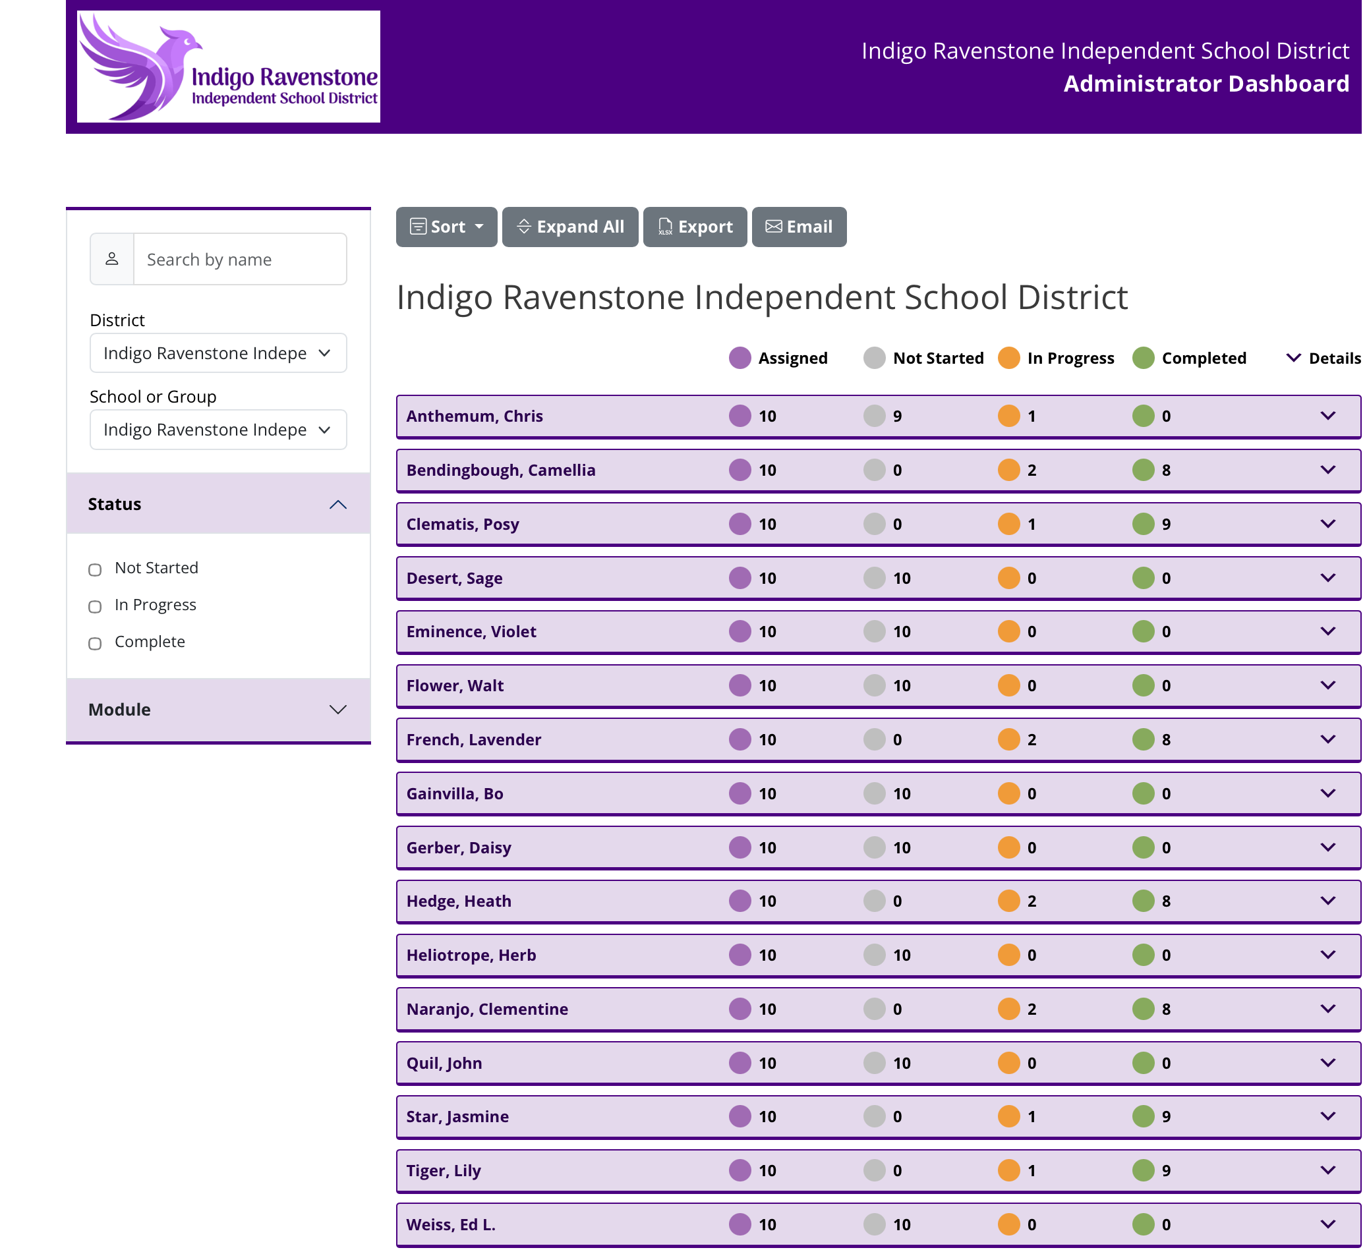1367x1250 pixels.
Task: Open the Sort menu
Action: (x=446, y=227)
